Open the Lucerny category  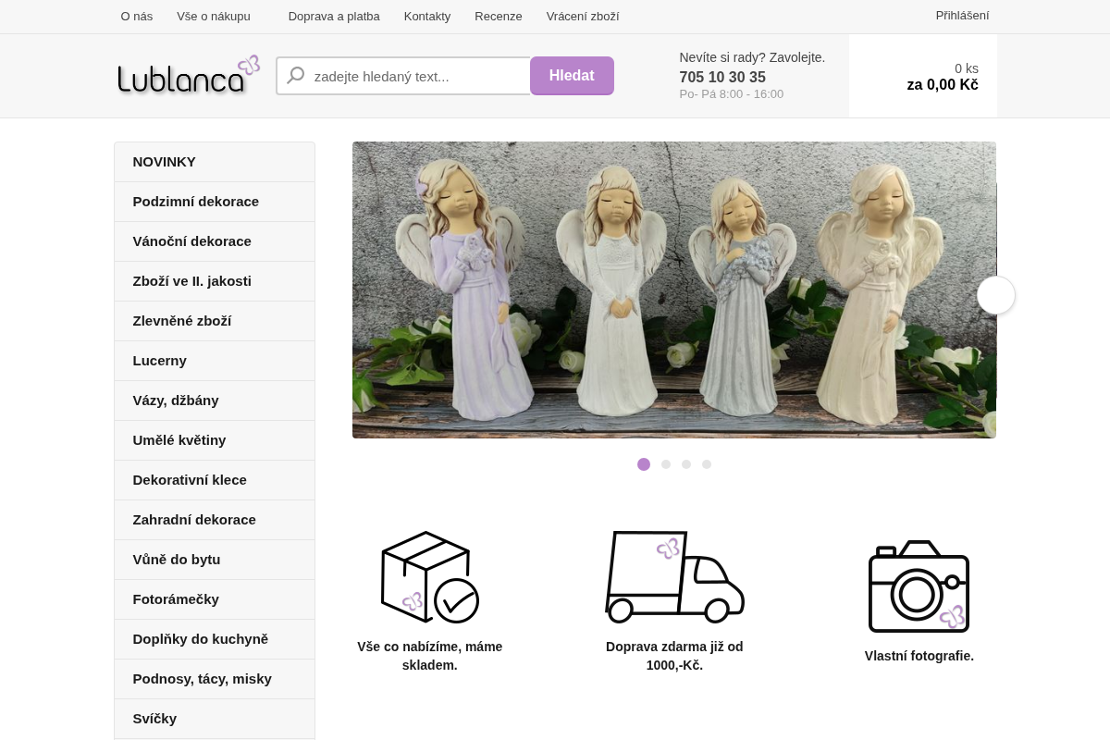coord(215,361)
